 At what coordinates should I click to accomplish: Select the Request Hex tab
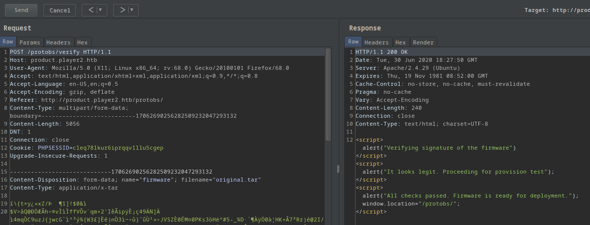[x=82, y=42]
